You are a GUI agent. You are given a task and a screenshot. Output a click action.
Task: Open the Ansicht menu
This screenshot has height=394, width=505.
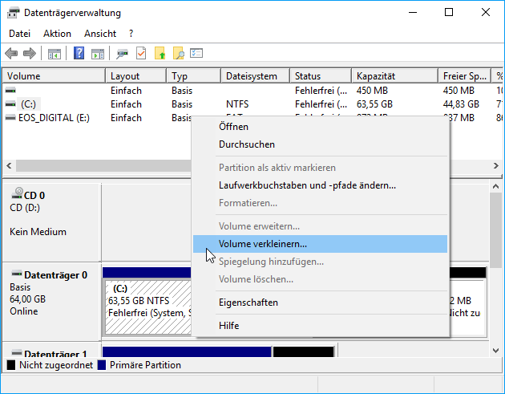tap(100, 34)
